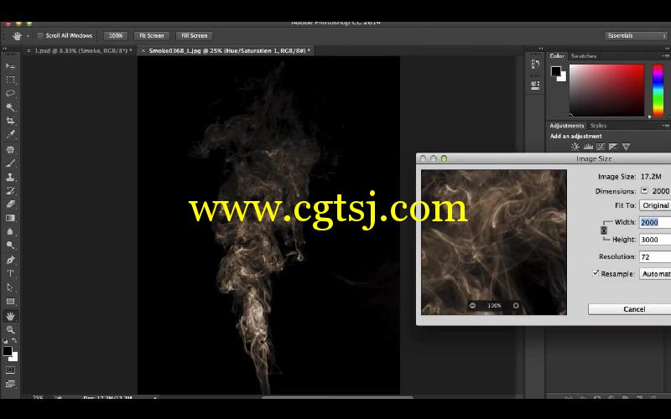Open the History panel icon
The height and width of the screenshot is (419, 671).
click(535, 65)
